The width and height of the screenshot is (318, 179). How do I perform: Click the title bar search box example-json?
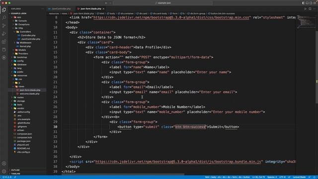(x=163, y=3)
